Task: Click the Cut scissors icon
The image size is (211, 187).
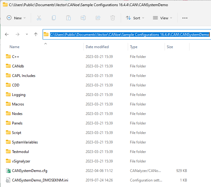Action: [x=39, y=18]
